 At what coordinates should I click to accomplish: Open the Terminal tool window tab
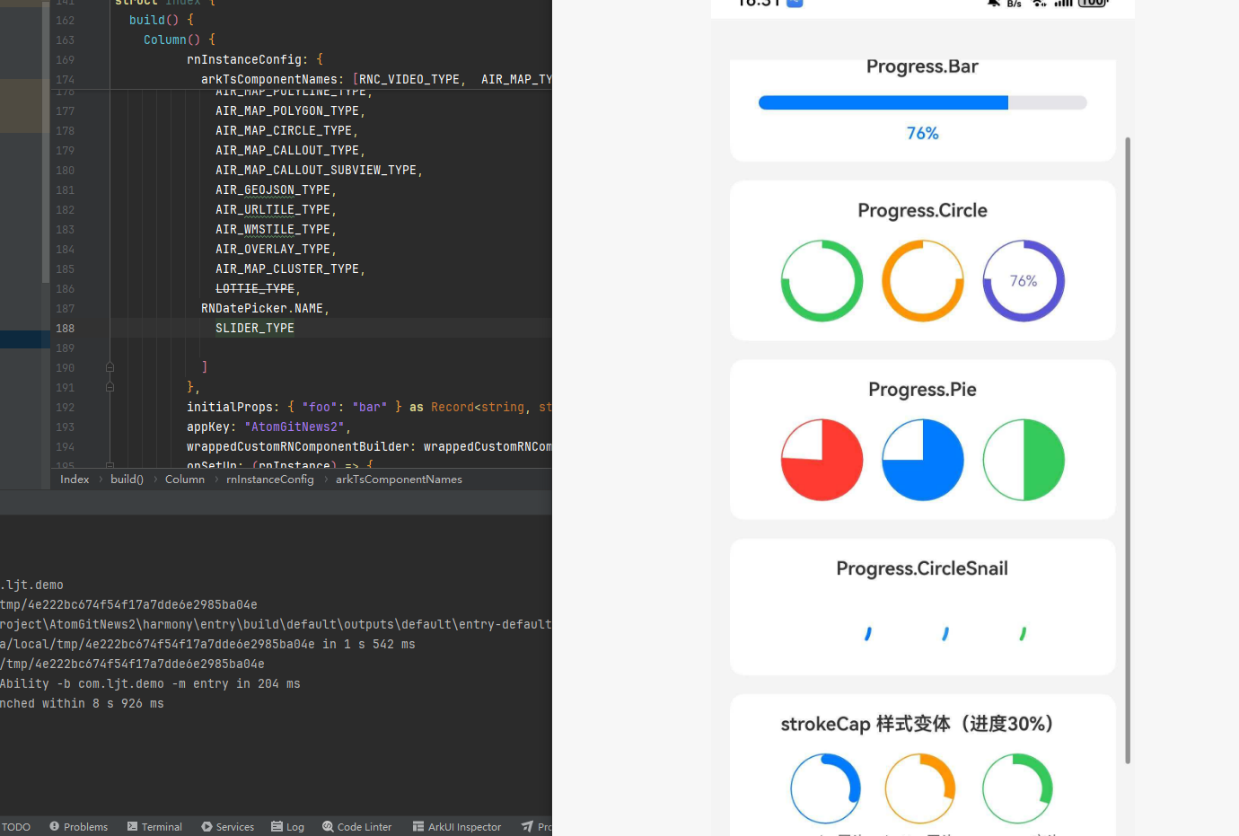click(x=154, y=827)
